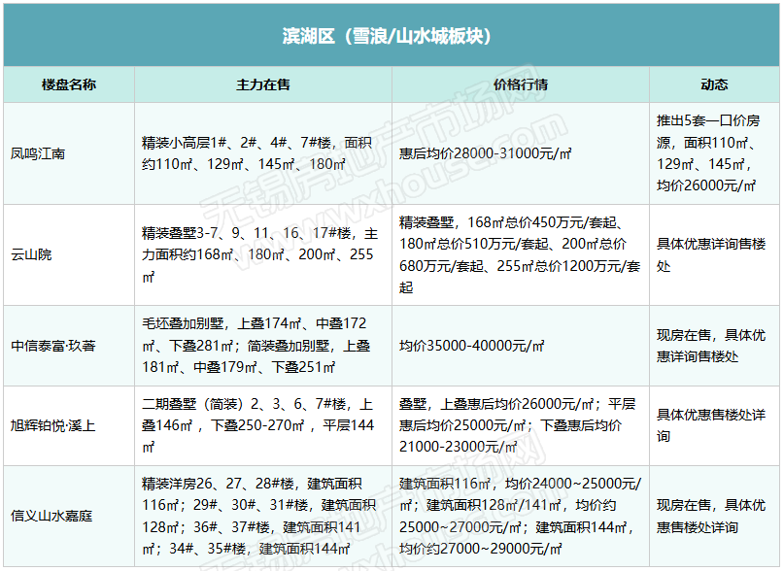Select the 楼盘名称 column header

tap(68, 84)
